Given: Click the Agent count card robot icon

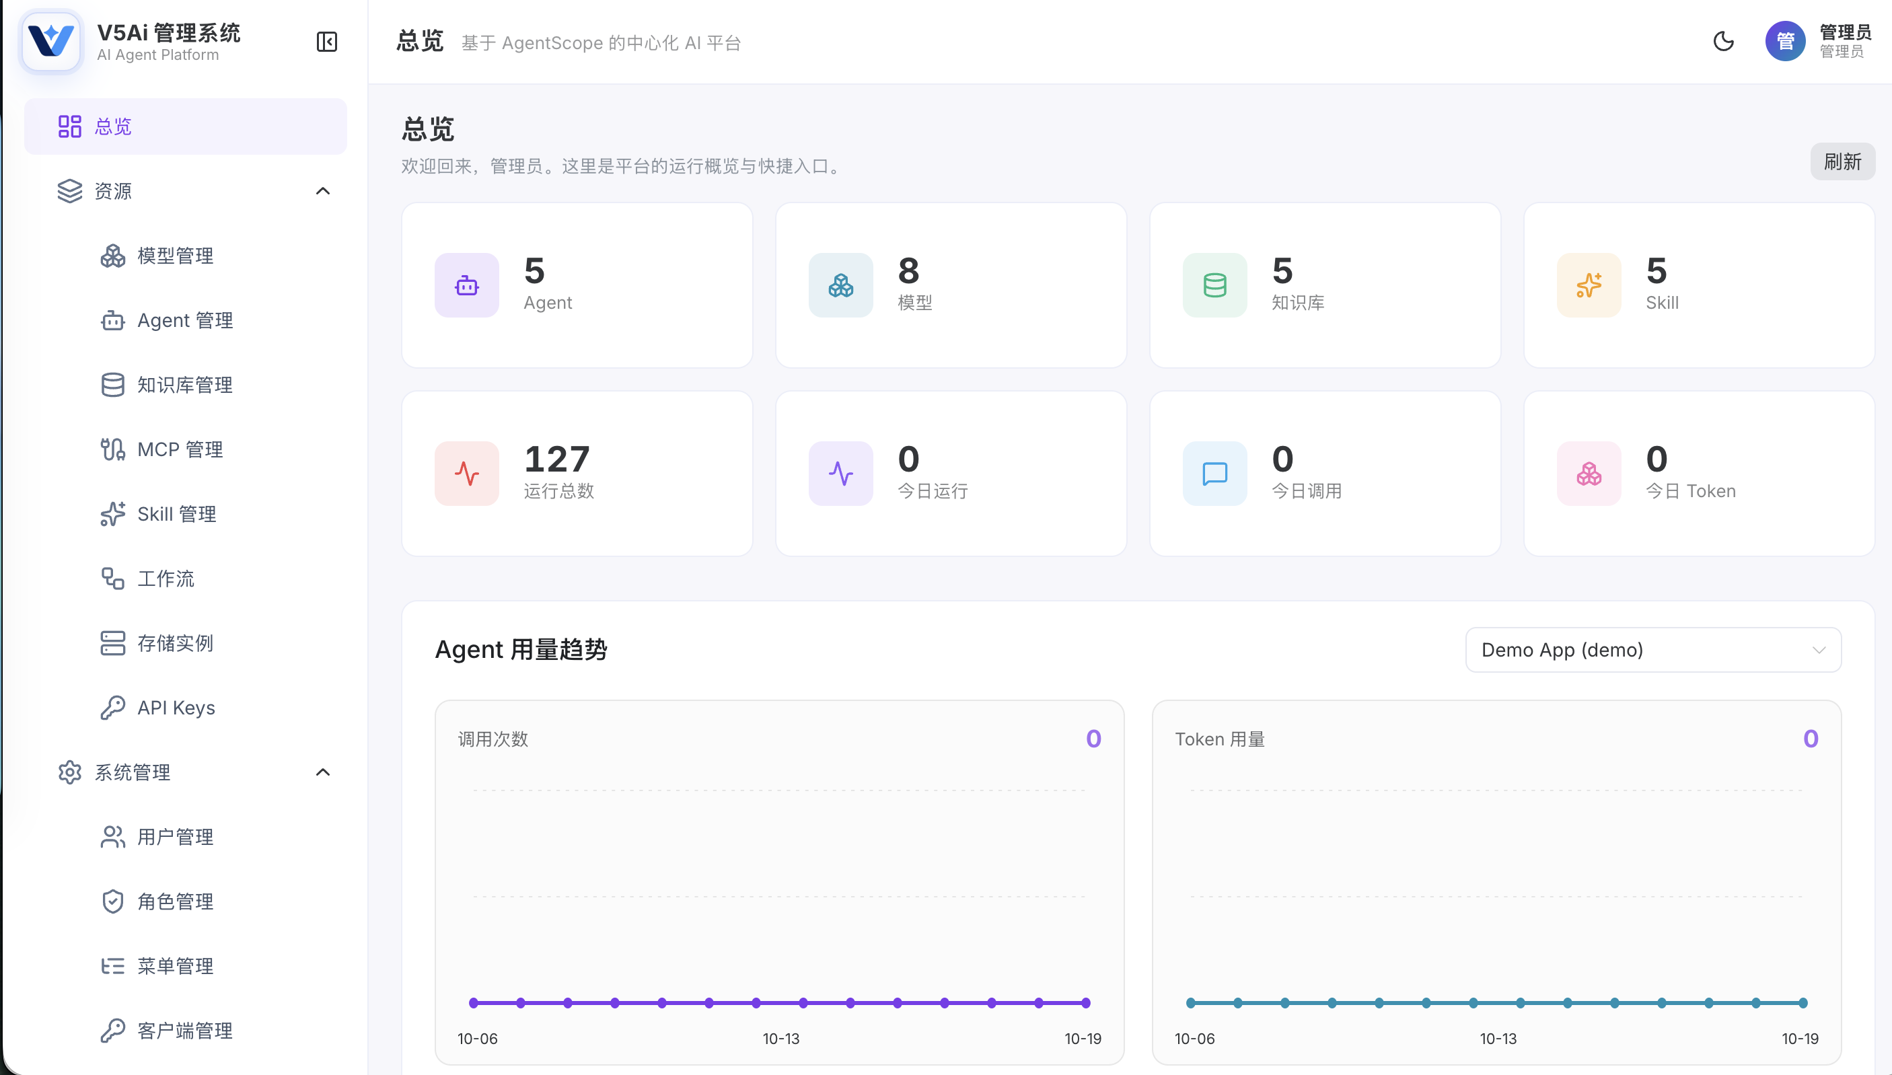Looking at the screenshot, I should pos(466,285).
